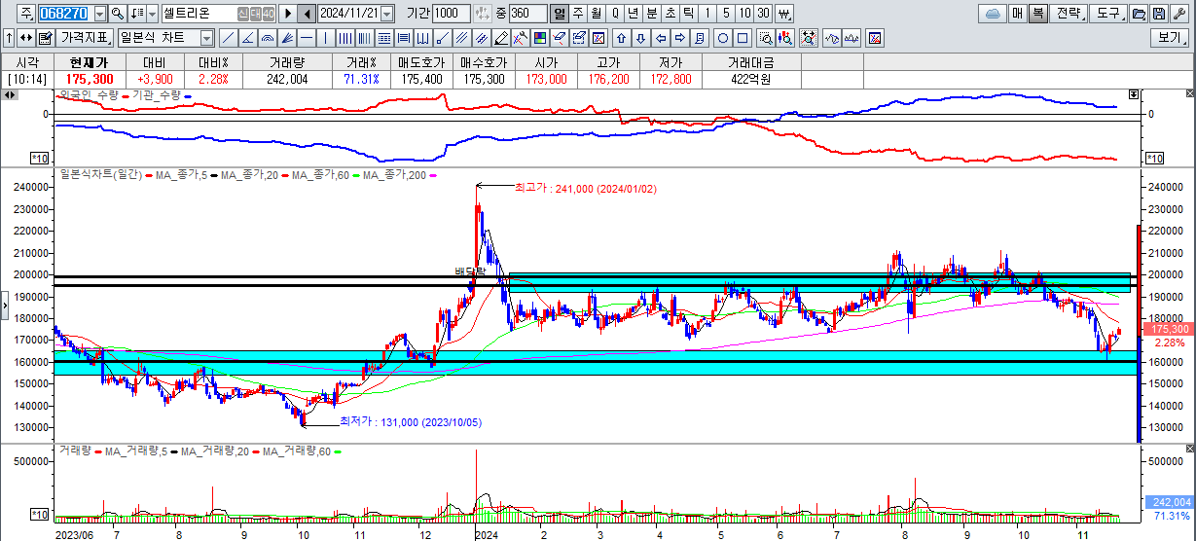Open the 도구 tools menu
This screenshot has height=541, width=1196.
pyautogui.click(x=1110, y=14)
